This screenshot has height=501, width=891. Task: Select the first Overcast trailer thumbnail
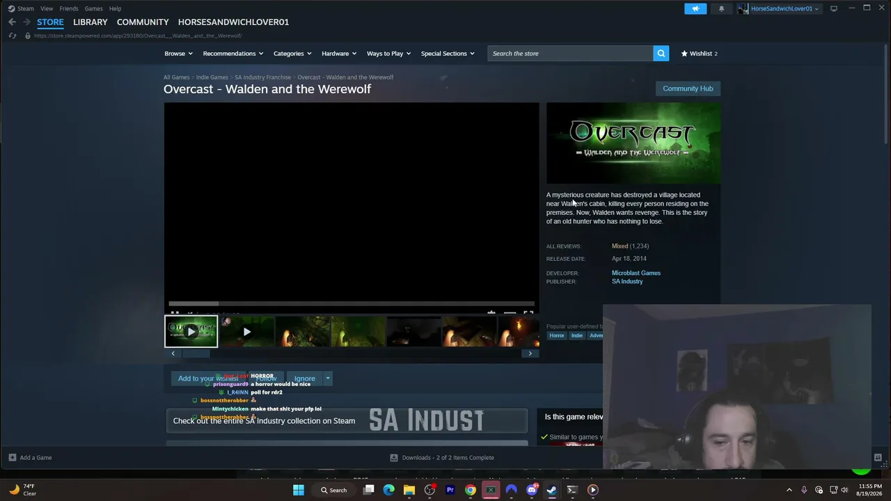coord(191,331)
